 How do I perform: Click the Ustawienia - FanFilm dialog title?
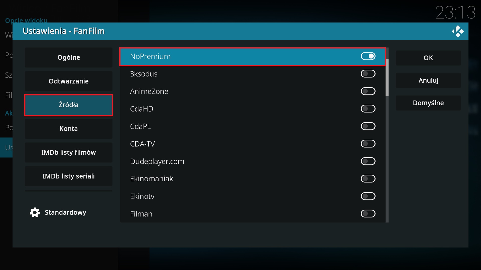(x=64, y=31)
